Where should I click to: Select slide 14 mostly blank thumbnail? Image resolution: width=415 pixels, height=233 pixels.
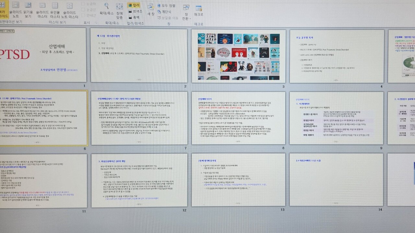pos(337,180)
